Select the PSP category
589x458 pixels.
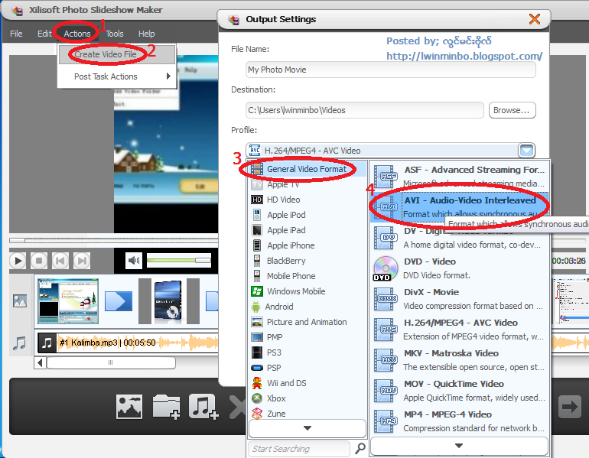[x=307, y=368]
